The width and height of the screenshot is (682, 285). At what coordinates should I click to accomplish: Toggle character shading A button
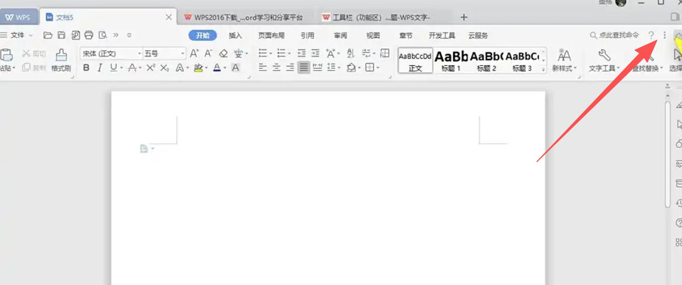pyautogui.click(x=235, y=68)
